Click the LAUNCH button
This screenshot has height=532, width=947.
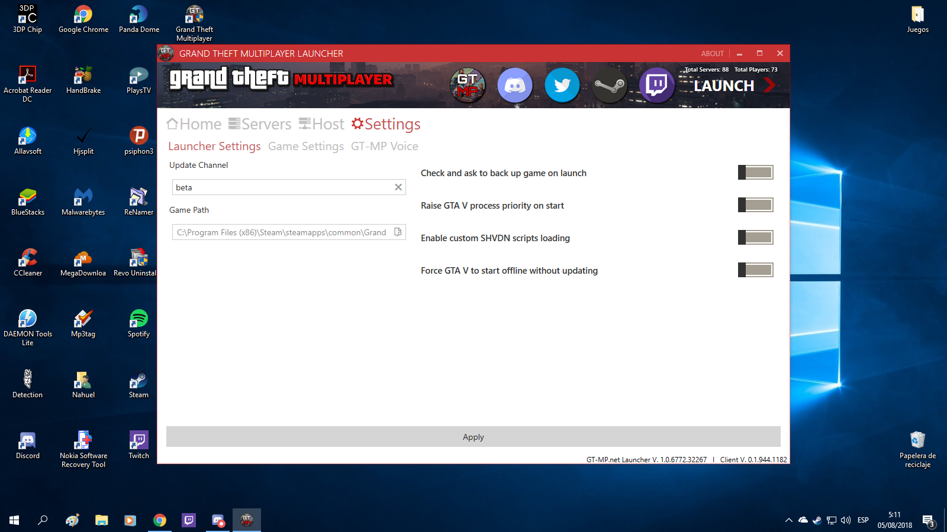(x=735, y=86)
